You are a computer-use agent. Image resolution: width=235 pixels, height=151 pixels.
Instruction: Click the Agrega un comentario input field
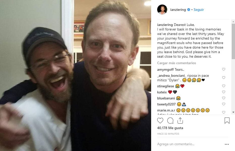(176, 144)
